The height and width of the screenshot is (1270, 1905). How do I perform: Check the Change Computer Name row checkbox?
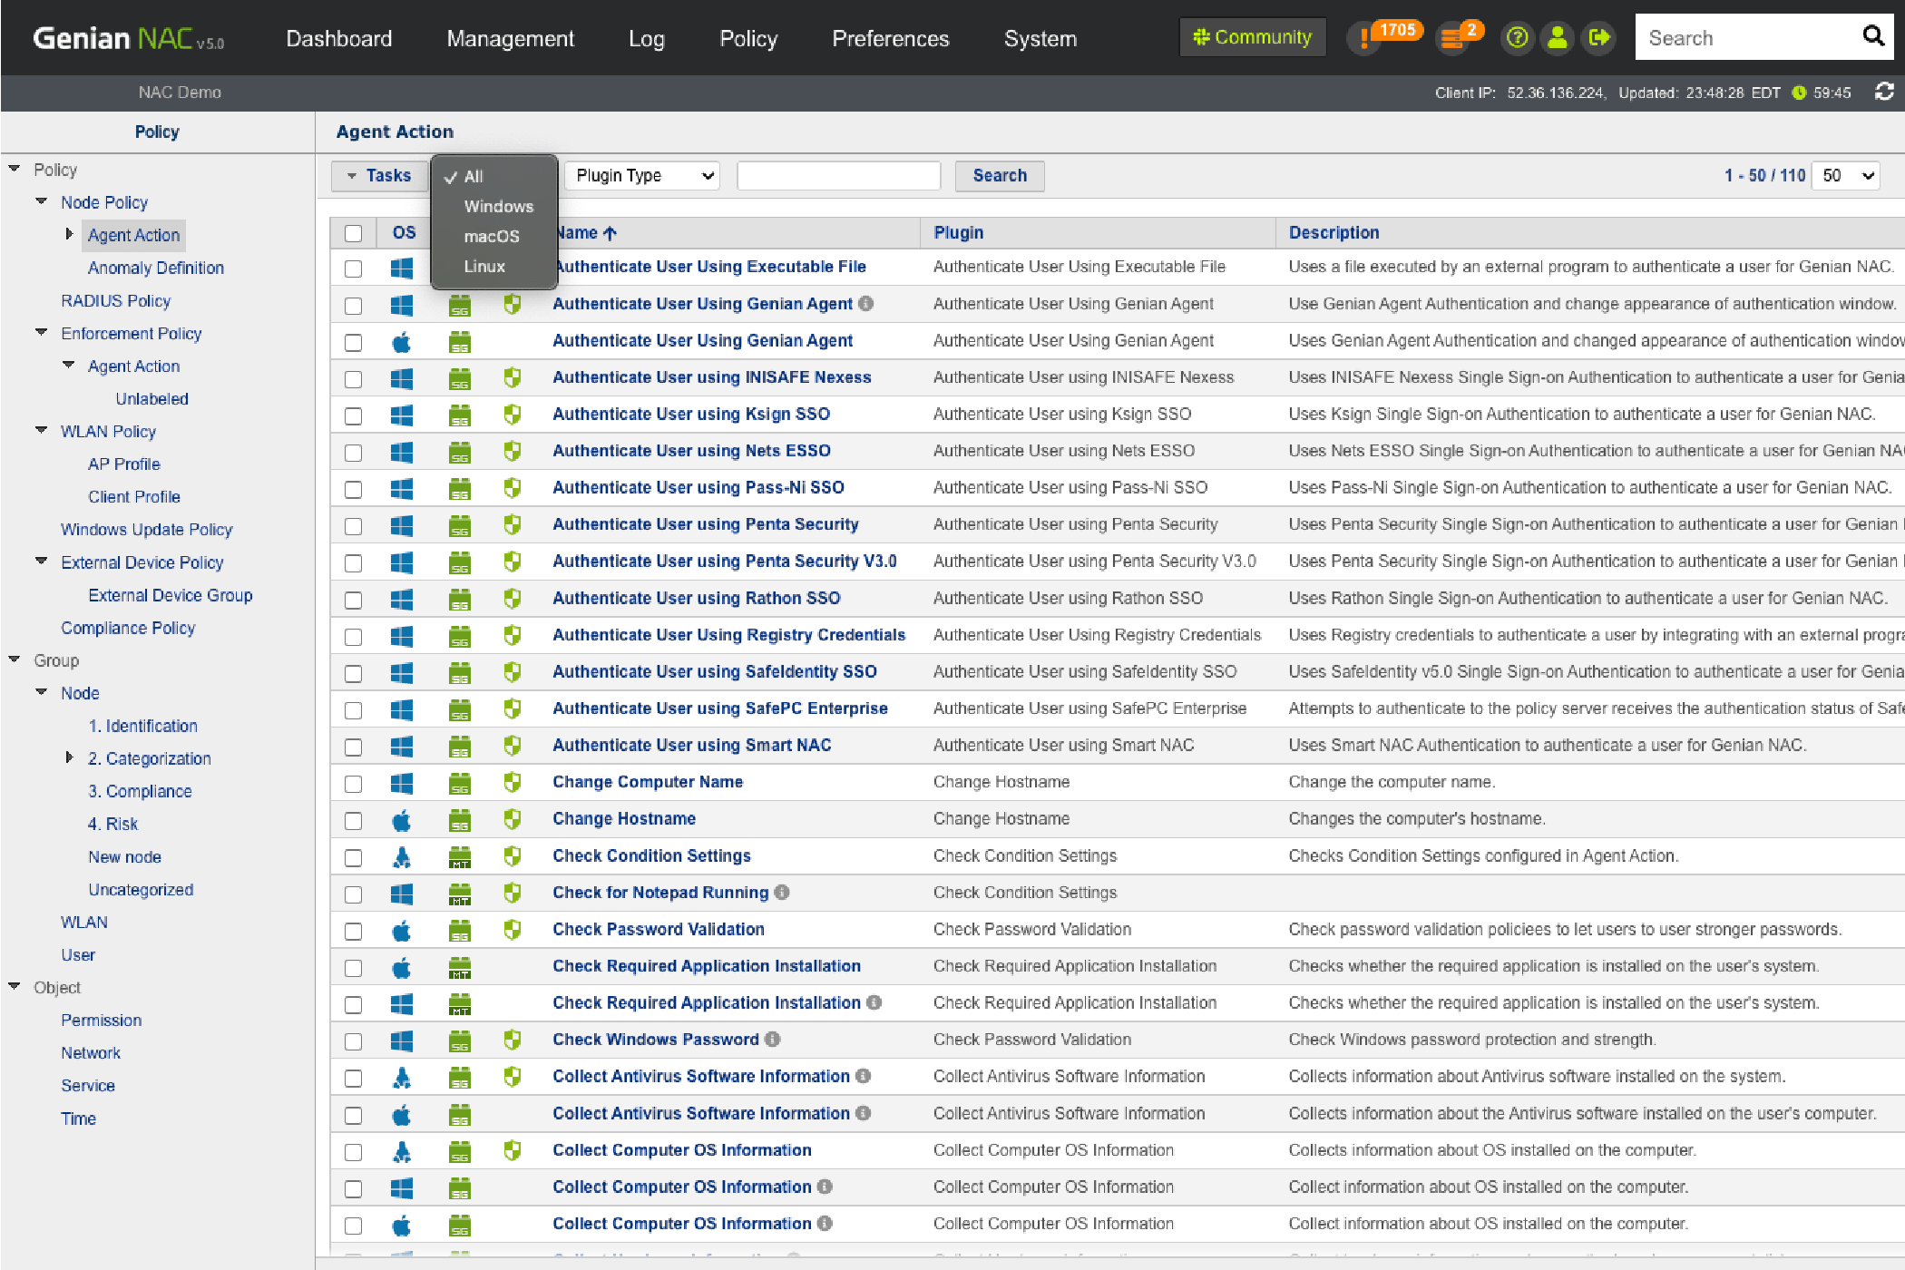[353, 784]
